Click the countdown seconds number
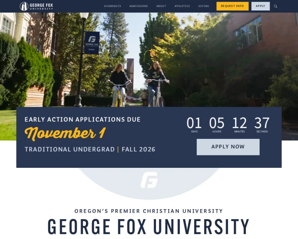This screenshot has width=298, height=239. point(262,123)
